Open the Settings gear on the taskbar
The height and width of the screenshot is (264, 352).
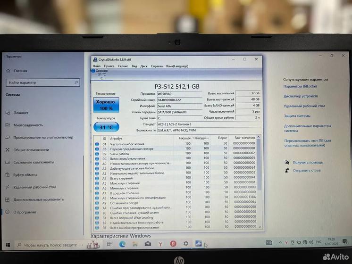point(185,243)
